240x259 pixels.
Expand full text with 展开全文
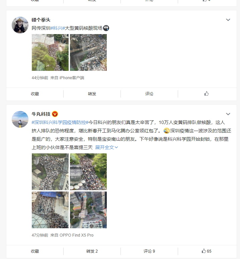coord(106,147)
